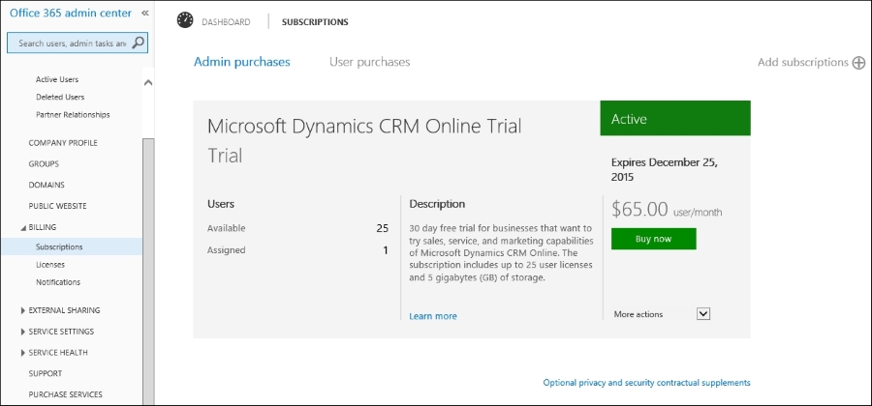Click the Add subscriptions plus icon
Image resolution: width=872 pixels, height=406 pixels.
tap(858, 63)
